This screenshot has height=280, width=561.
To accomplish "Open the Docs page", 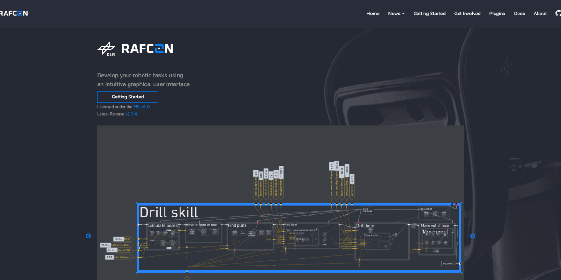I will pos(519,14).
